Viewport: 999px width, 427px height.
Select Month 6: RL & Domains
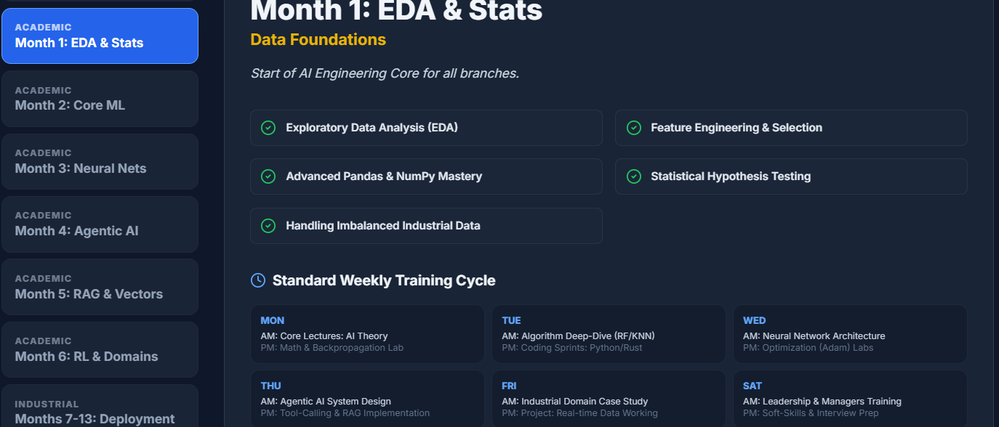[x=100, y=349]
